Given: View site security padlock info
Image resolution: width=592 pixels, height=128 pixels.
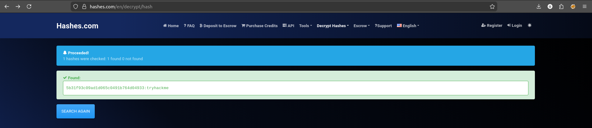Looking at the screenshot, I should 84,6.
